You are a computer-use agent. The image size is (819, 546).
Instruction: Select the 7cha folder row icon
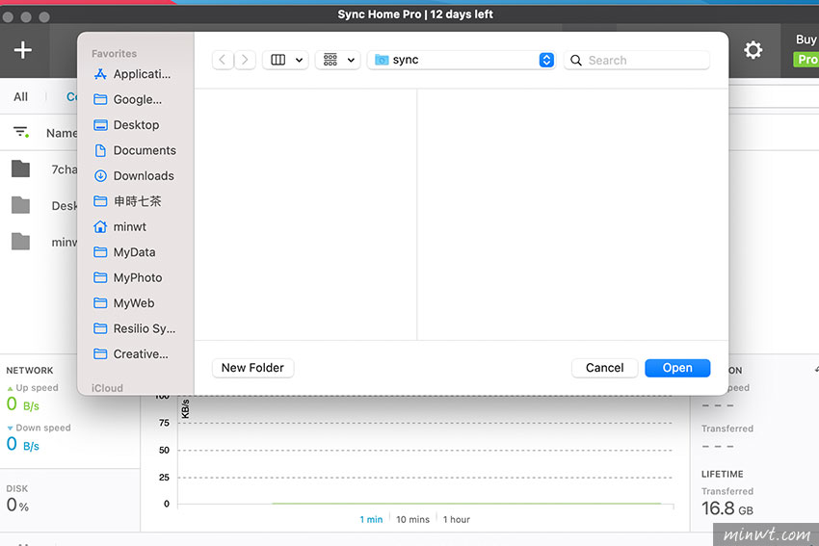[x=21, y=169]
